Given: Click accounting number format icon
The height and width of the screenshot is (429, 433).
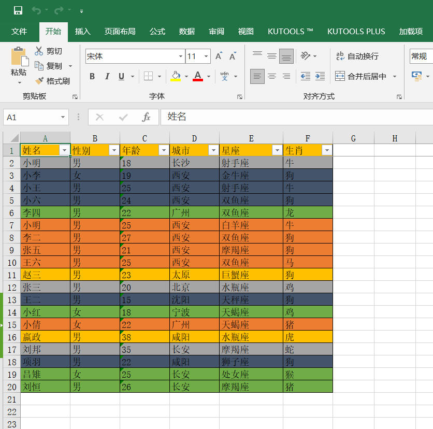Looking at the screenshot, I should 417,76.
